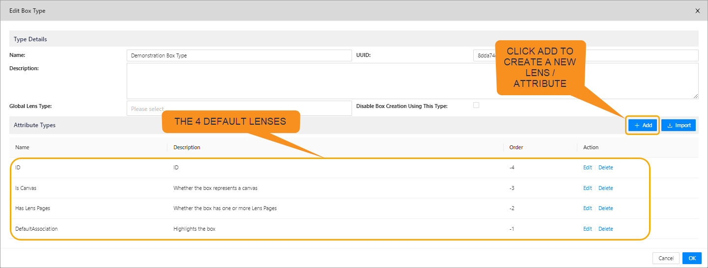708x268 pixels.
Task: Edit the Has Lens Pages attribute
Action: click(x=587, y=208)
